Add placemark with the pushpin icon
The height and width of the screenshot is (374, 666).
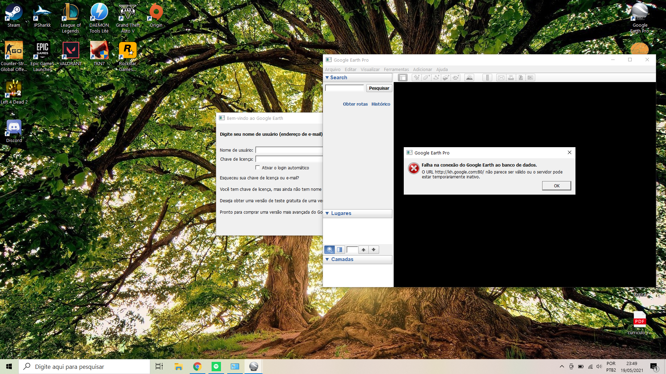click(x=417, y=78)
